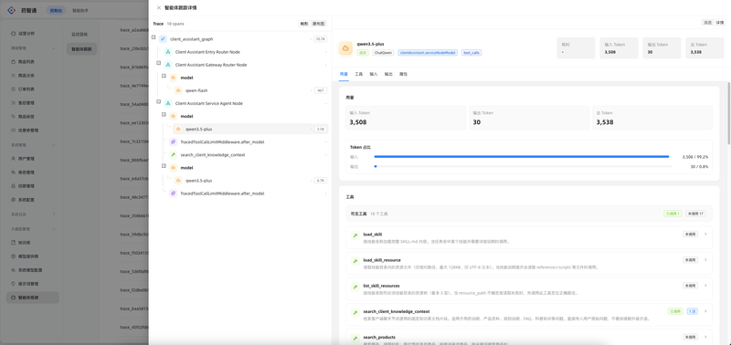Click the search_client_knowledge_context wrench icon in tree
Screen dimensions: 731x345
(x=173, y=154)
